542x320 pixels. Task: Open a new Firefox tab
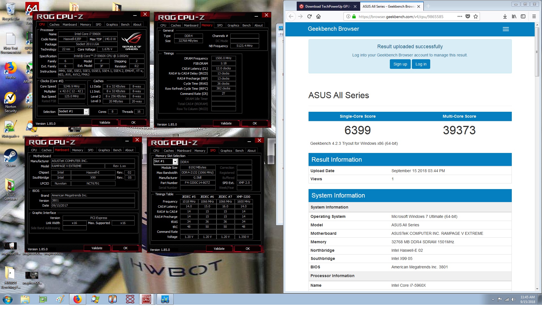click(428, 6)
